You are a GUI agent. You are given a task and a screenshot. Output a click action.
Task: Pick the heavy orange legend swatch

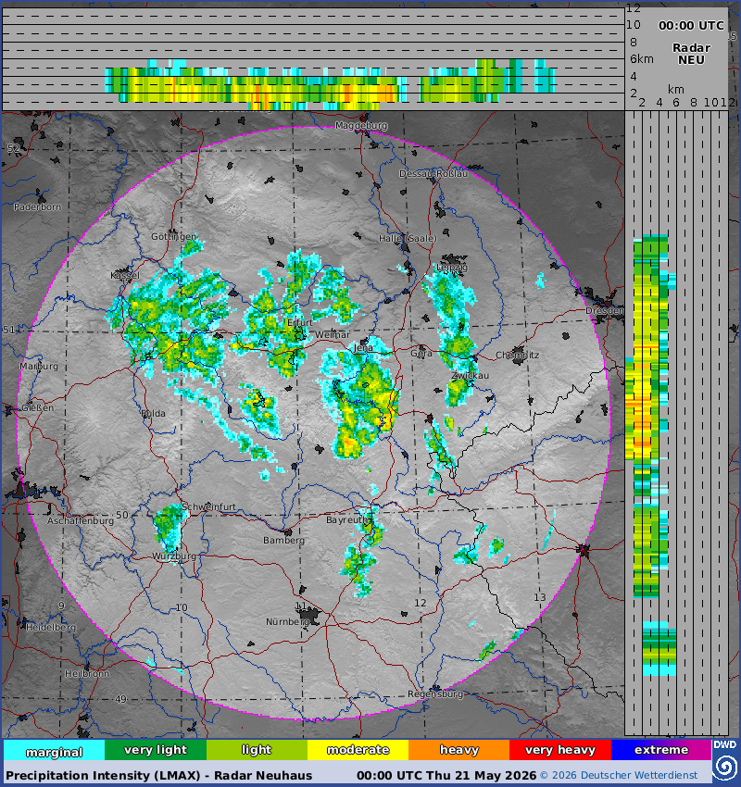click(x=459, y=750)
